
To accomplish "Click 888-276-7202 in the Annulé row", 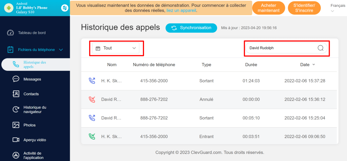I will coord(154,100).
